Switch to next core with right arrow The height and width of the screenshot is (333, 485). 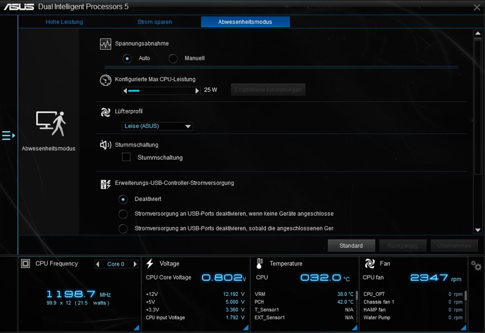[135, 264]
